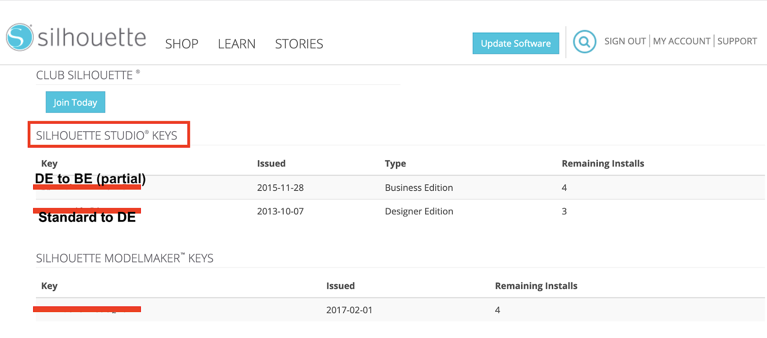Select issued date 2013-10-07

tap(280, 211)
